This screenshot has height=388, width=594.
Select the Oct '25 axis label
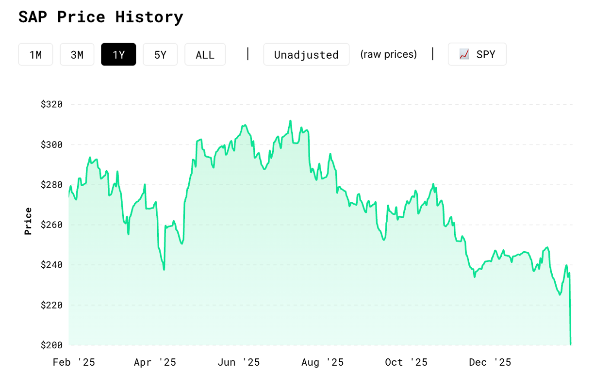pos(406,362)
